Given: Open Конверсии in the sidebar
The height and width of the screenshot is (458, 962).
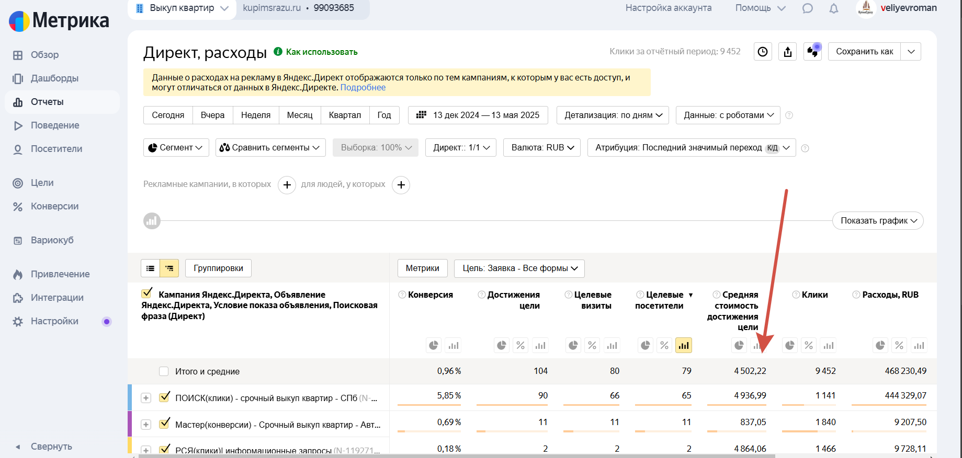Looking at the screenshot, I should 54,206.
